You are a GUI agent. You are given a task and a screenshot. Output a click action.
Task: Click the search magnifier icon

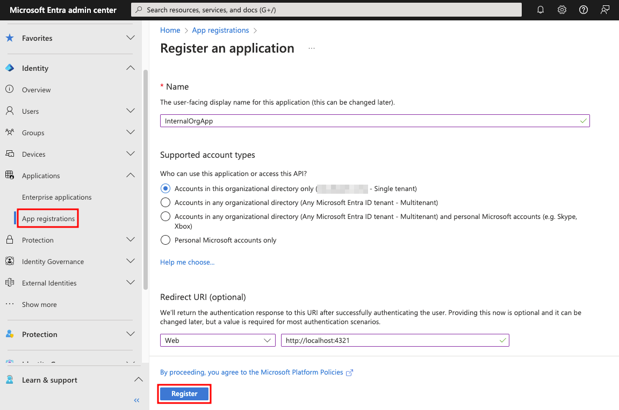point(139,10)
